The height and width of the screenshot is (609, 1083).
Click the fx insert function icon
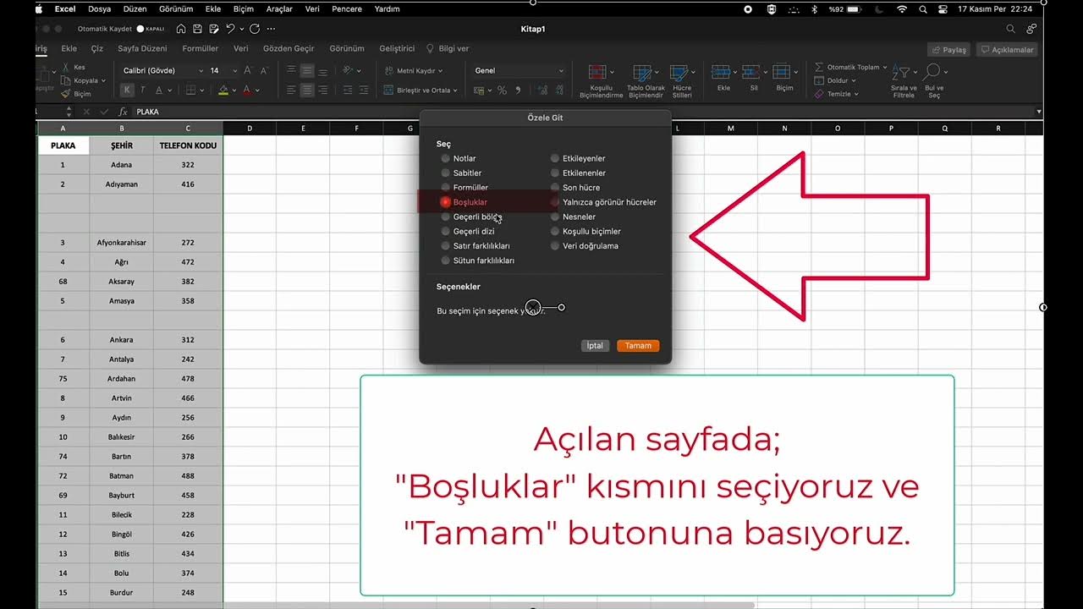click(x=123, y=112)
